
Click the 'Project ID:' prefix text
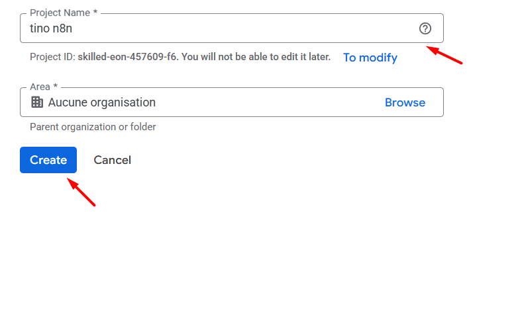pyautogui.click(x=52, y=57)
